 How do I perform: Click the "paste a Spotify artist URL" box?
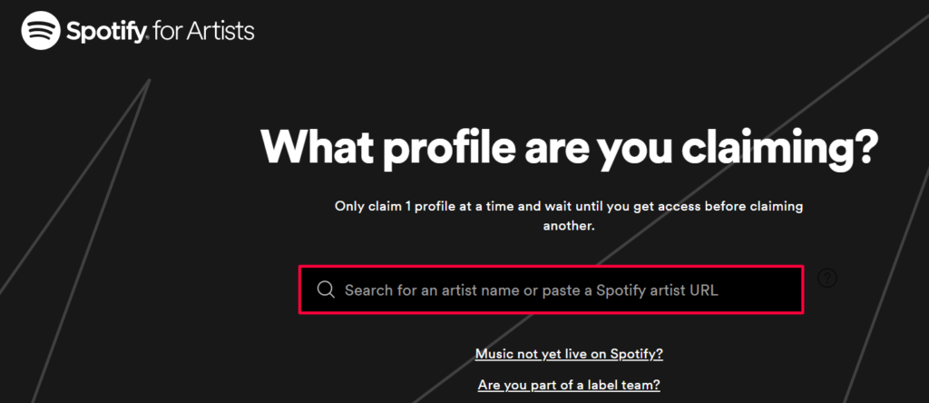(551, 290)
